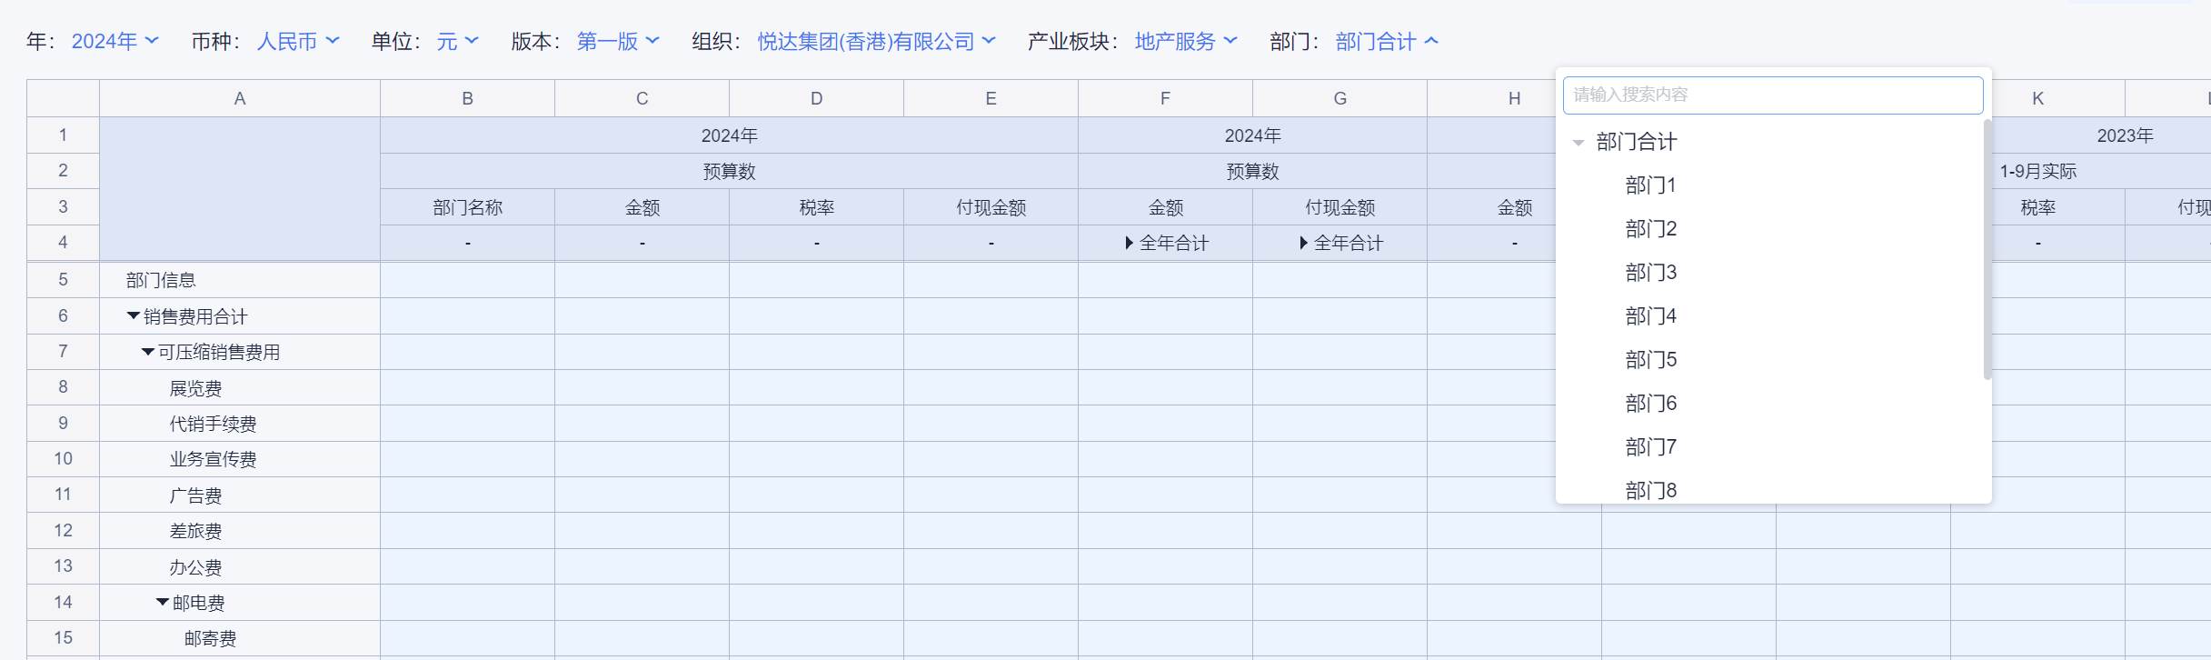The width and height of the screenshot is (2211, 660).
Task: Open the 产业板块 地产服务 dropdown
Action: [x=1186, y=42]
